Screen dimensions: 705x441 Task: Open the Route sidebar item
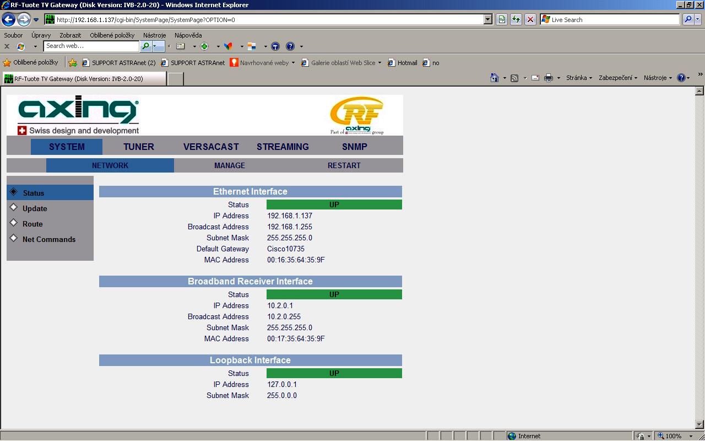tap(50, 224)
